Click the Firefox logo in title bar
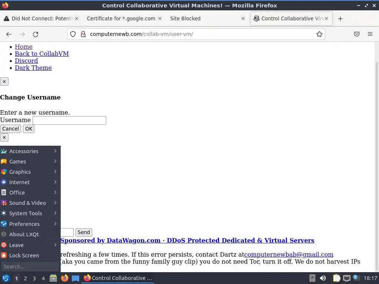Screen dimensions: 379x284 (5, 5)
